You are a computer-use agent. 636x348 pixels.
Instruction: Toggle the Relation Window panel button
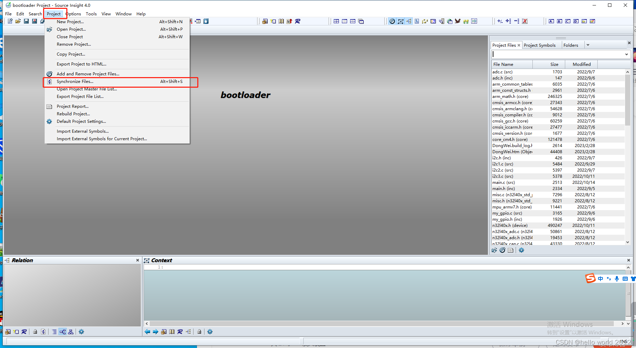409,21
